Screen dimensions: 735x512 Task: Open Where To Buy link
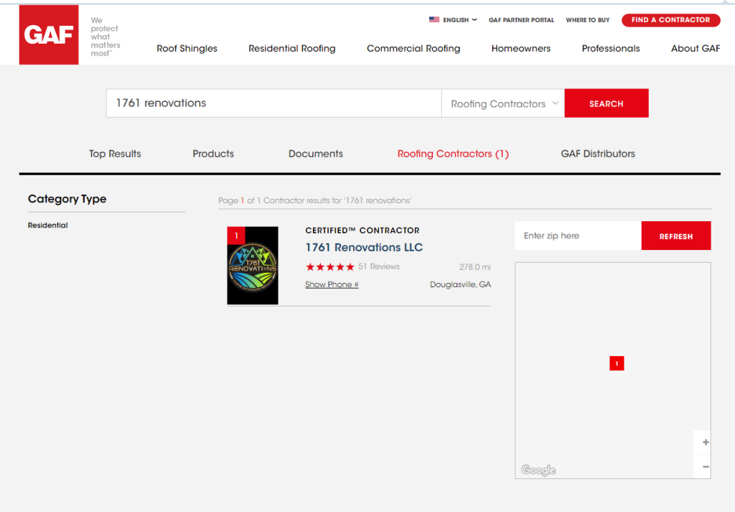point(587,20)
